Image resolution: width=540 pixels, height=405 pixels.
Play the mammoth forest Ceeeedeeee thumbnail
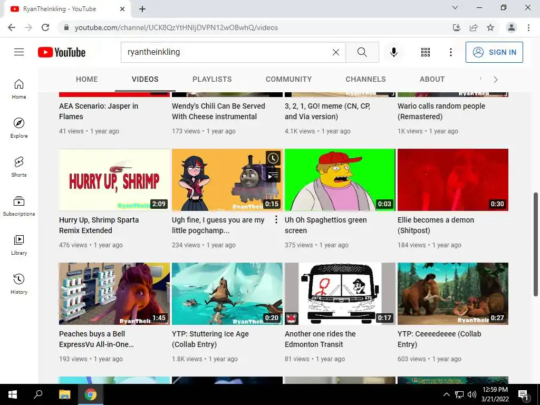pyautogui.click(x=453, y=294)
